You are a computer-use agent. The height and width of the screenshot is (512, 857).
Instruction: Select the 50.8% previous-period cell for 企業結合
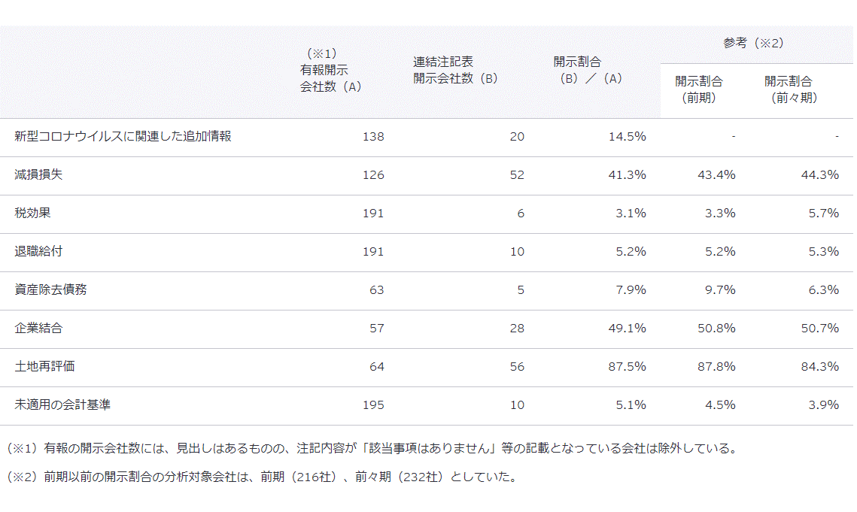[716, 328]
